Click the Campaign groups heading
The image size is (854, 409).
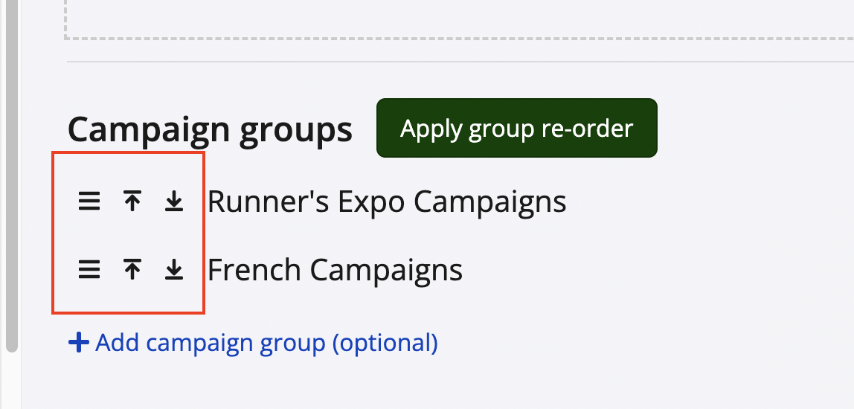tap(210, 130)
